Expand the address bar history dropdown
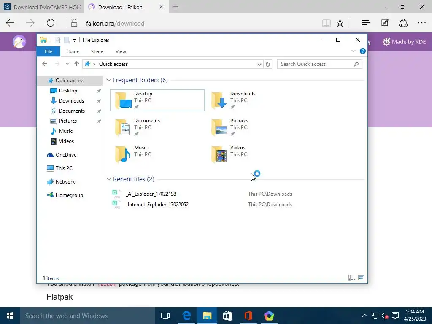This screenshot has height=324, width=432. (259, 64)
